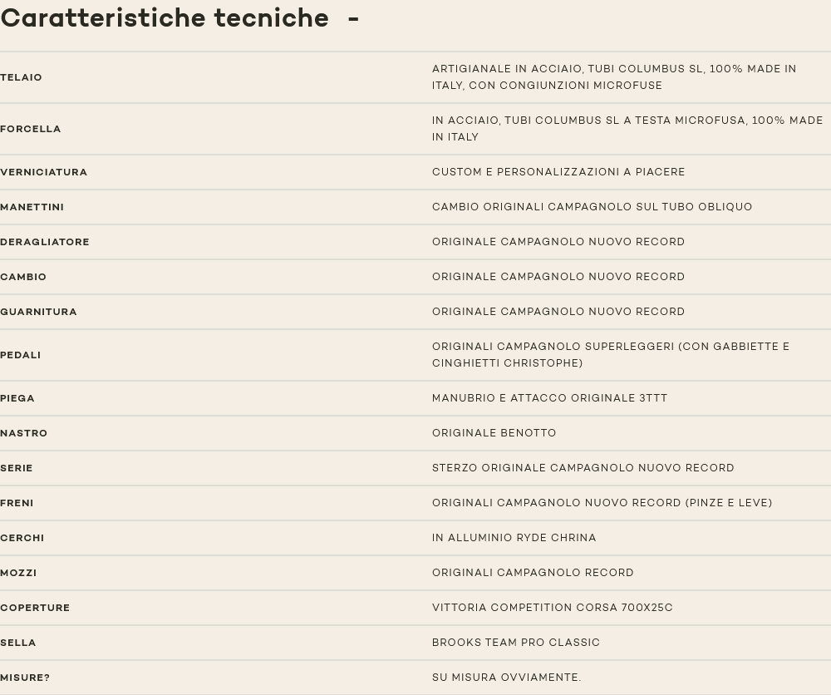Click the CAMBIO row label
Image resolution: width=831 pixels, height=695 pixels.
tap(23, 277)
